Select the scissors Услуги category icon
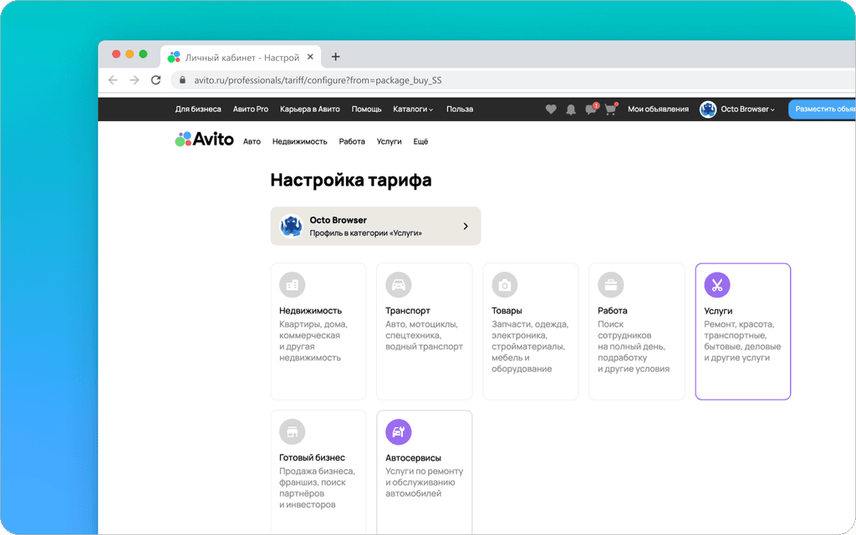The width and height of the screenshot is (856, 535). point(717,285)
